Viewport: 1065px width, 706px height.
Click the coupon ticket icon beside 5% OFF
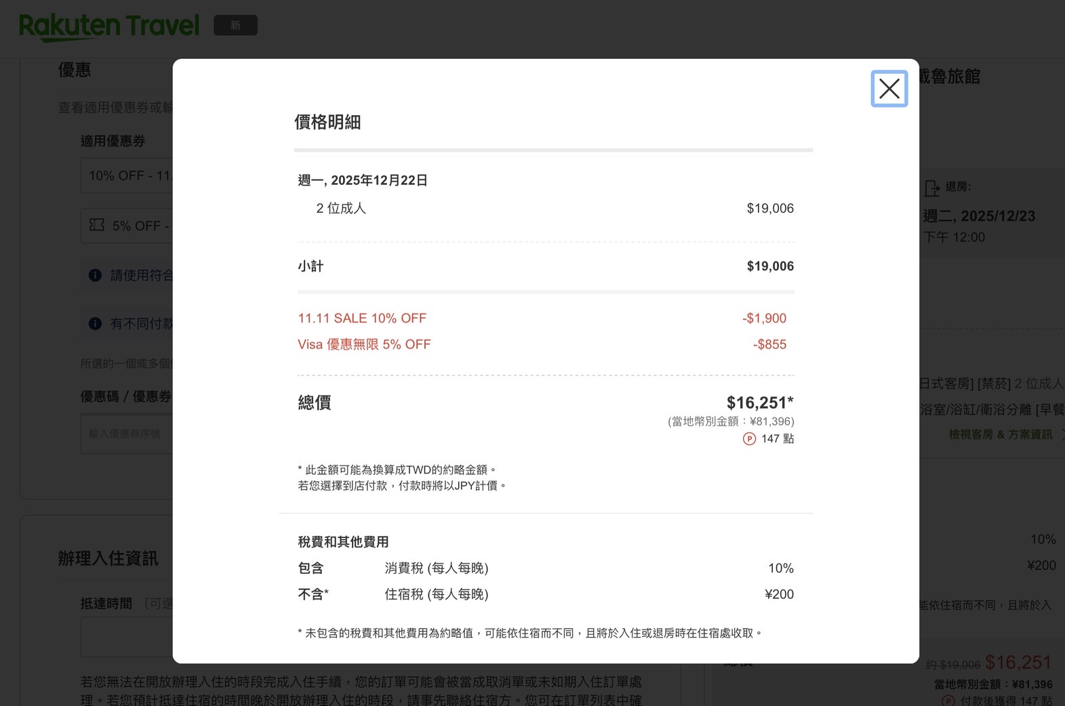[97, 225]
